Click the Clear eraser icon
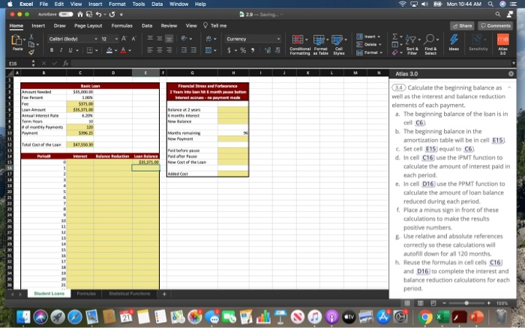 pos(395,52)
